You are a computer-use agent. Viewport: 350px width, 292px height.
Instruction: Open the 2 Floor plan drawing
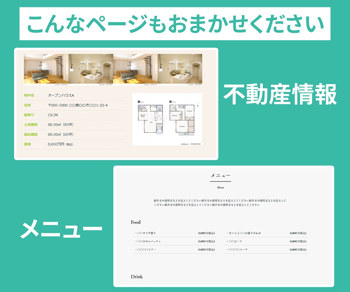[x=182, y=118]
